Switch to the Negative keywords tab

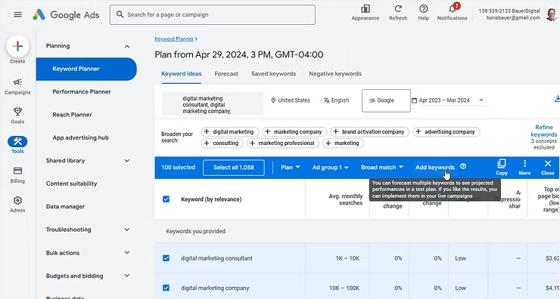(335, 74)
